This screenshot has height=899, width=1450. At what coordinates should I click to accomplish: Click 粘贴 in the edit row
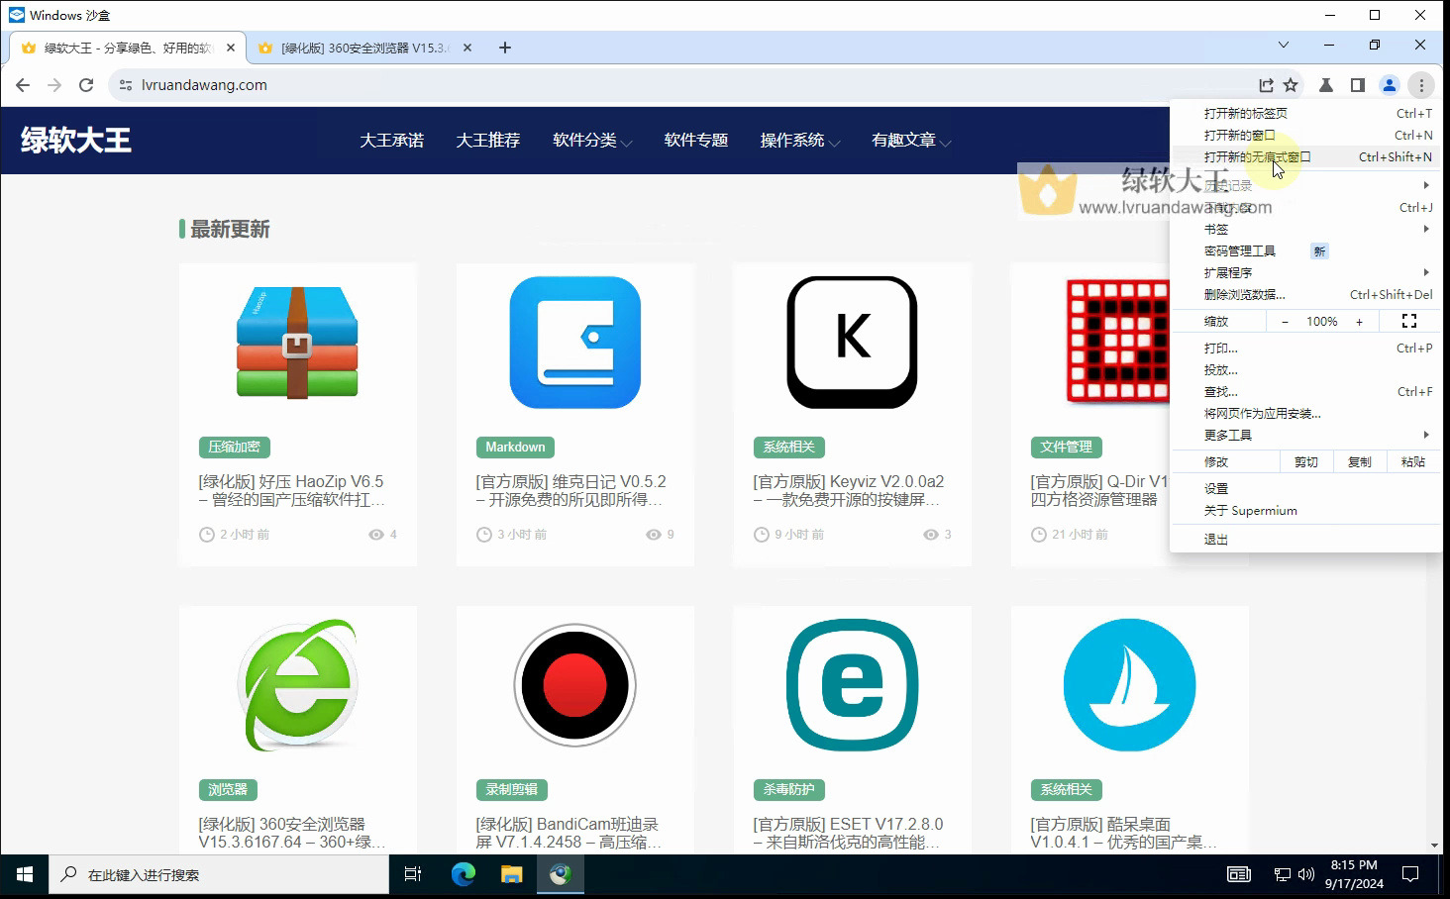click(1412, 461)
